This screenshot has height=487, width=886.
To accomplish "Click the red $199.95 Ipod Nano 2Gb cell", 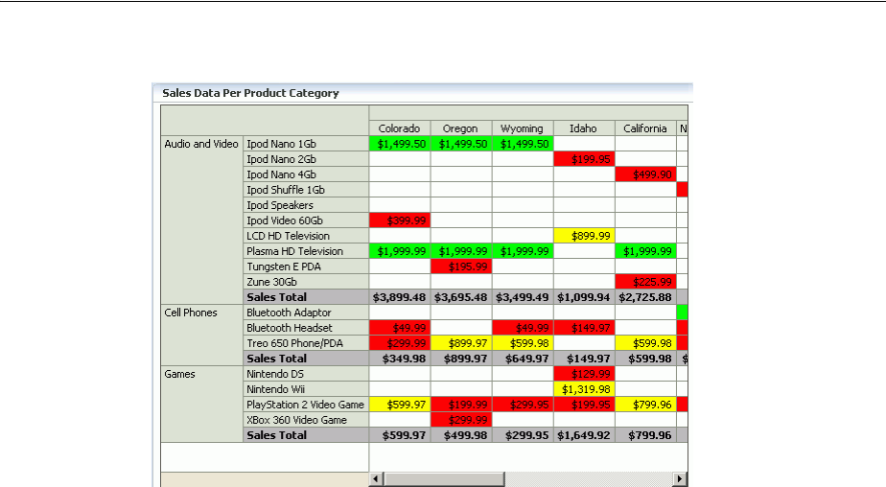I will point(584,159).
